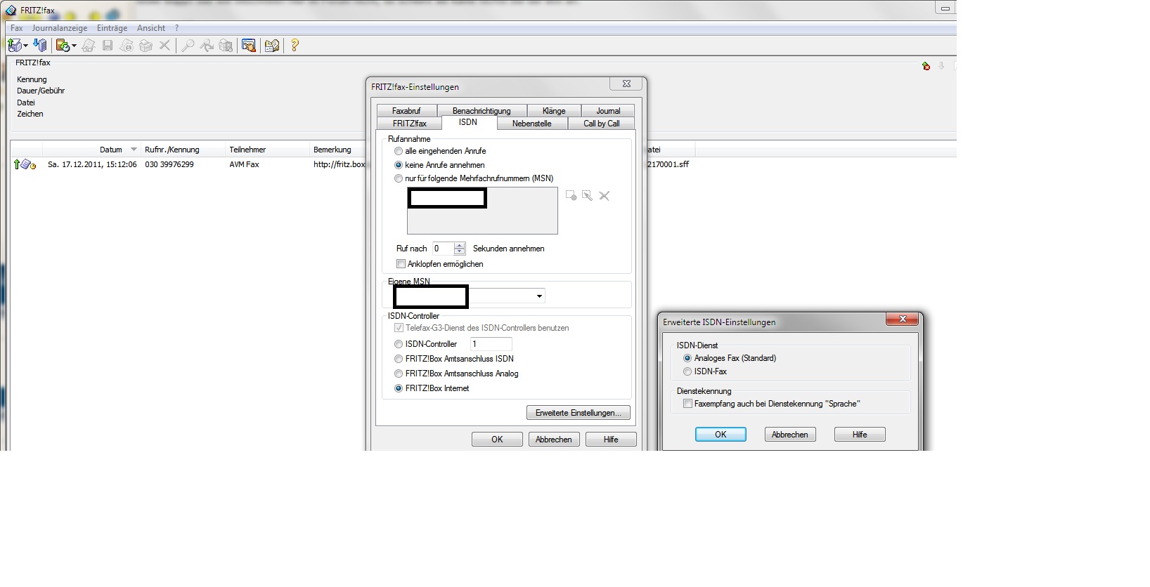Increase 'Ruf nach' seconds spinner up
This screenshot has height=587, width=1150.
[460, 245]
